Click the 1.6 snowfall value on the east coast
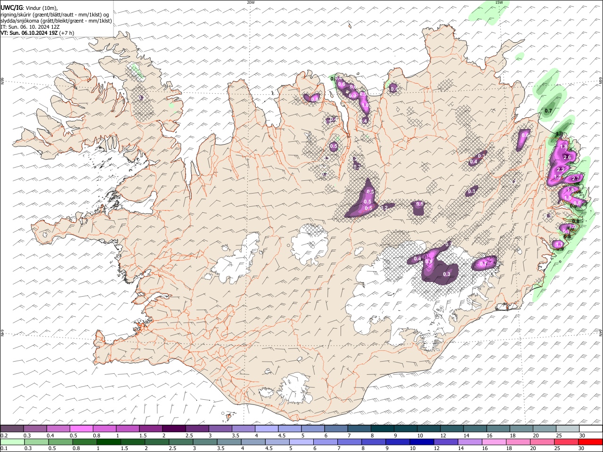The width and height of the screenshot is (603, 452). click(571, 190)
